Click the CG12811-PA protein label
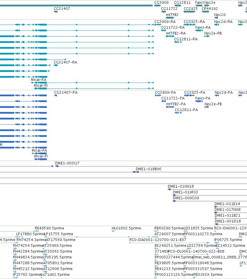Screen dimensions: 247x279 point(186,110)
